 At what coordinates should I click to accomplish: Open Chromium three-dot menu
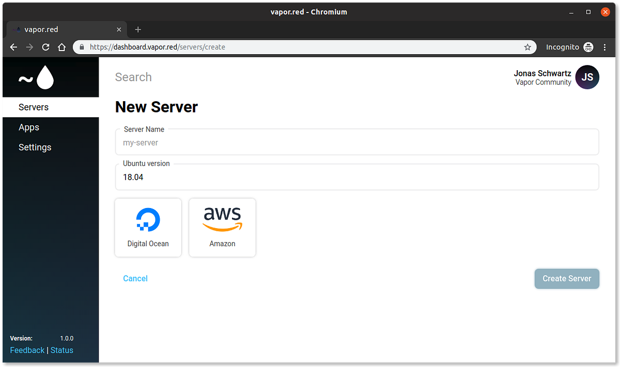pos(605,47)
